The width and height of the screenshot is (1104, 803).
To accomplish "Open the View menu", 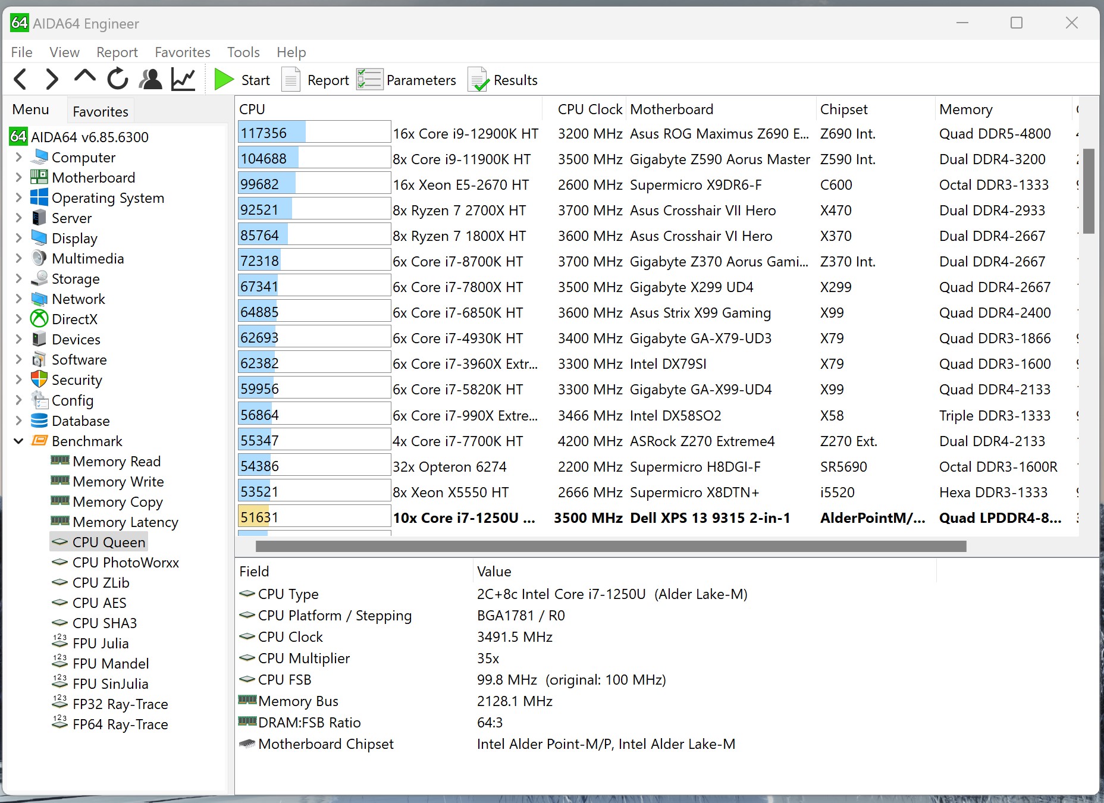I will [64, 52].
